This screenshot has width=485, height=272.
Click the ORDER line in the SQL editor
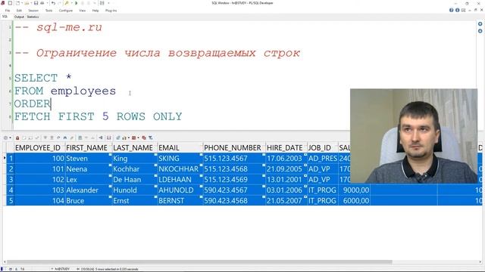(32, 104)
